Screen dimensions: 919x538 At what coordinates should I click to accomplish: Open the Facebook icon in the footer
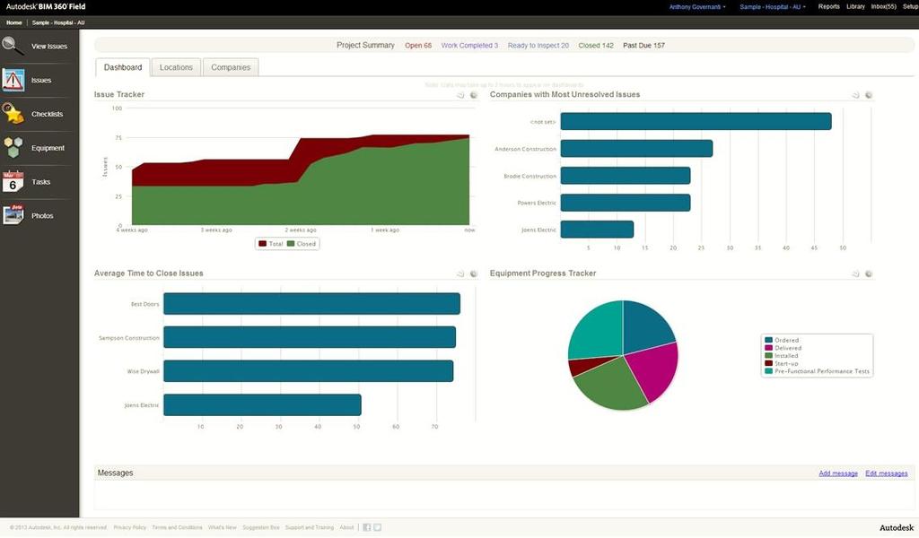367,527
